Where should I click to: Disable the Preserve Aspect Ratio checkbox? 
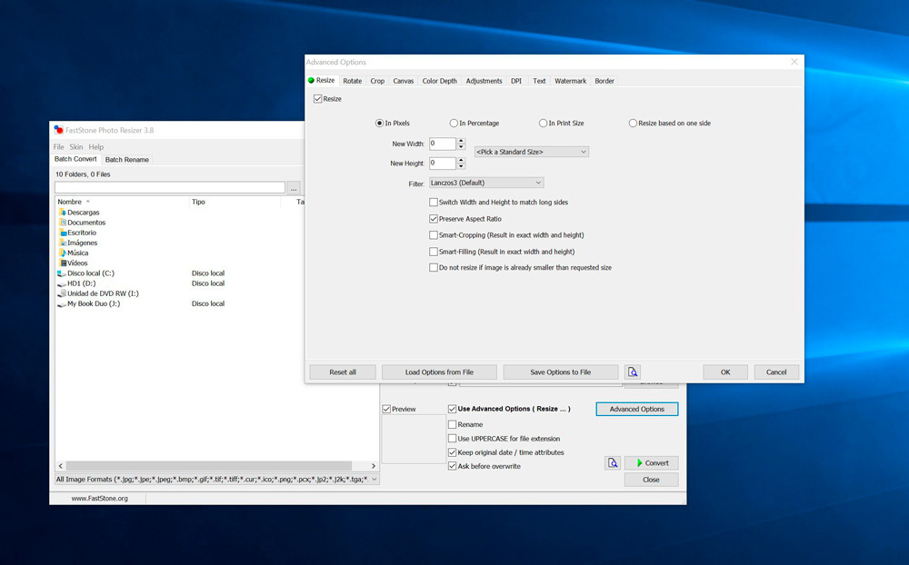pos(434,219)
